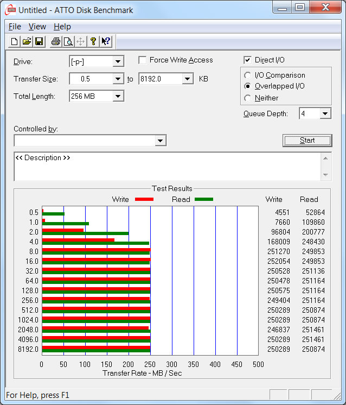
Task: Enable Force Write Access checkbox
Action: click(x=143, y=60)
